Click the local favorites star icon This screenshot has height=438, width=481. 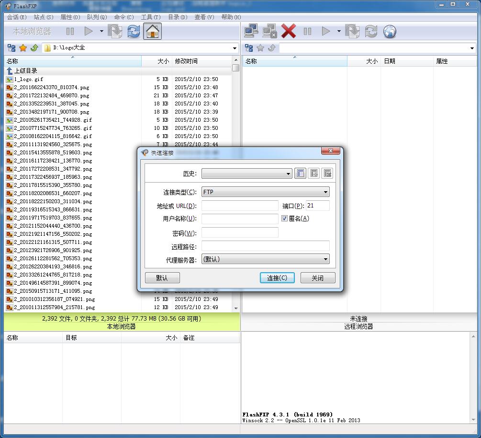[23, 48]
